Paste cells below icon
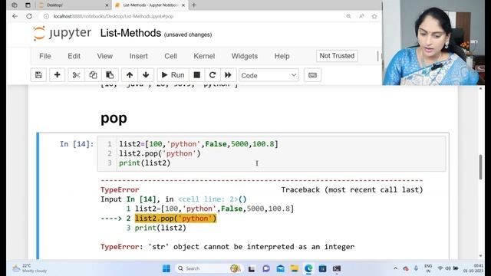Viewport: 491px width, 276px height. (x=110, y=75)
